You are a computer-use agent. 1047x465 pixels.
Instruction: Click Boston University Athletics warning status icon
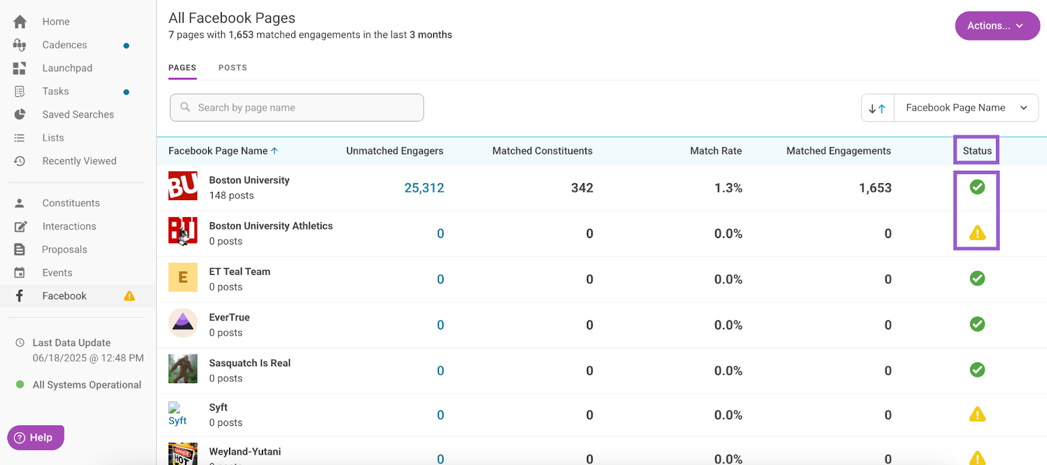tap(977, 233)
